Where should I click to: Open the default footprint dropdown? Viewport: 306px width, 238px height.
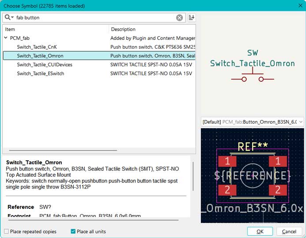(x=252, y=122)
